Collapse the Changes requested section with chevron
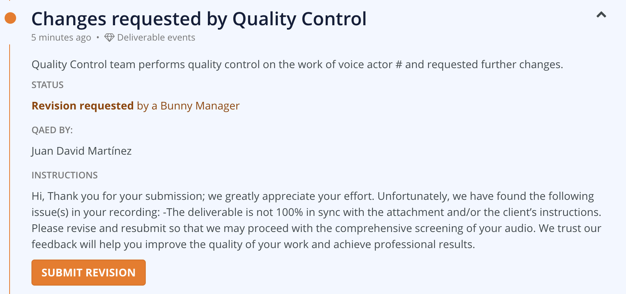This screenshot has width=626, height=294. click(601, 15)
